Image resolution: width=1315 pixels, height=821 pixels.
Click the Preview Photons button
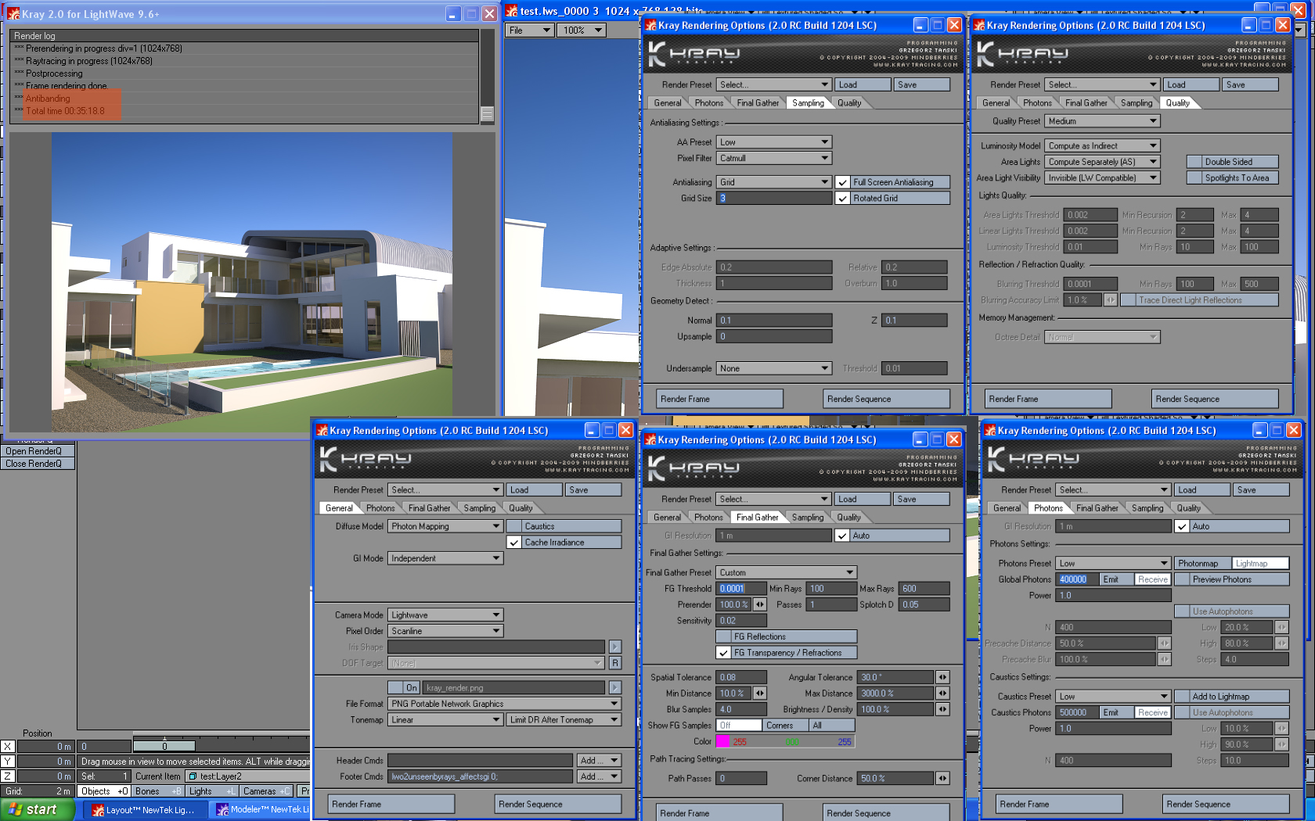tap(1230, 579)
